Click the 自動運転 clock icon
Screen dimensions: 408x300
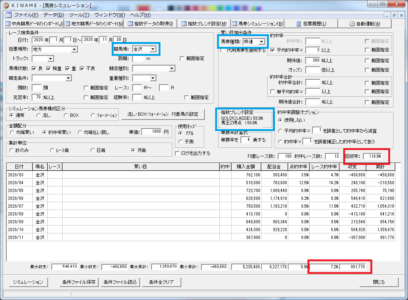(x=352, y=24)
